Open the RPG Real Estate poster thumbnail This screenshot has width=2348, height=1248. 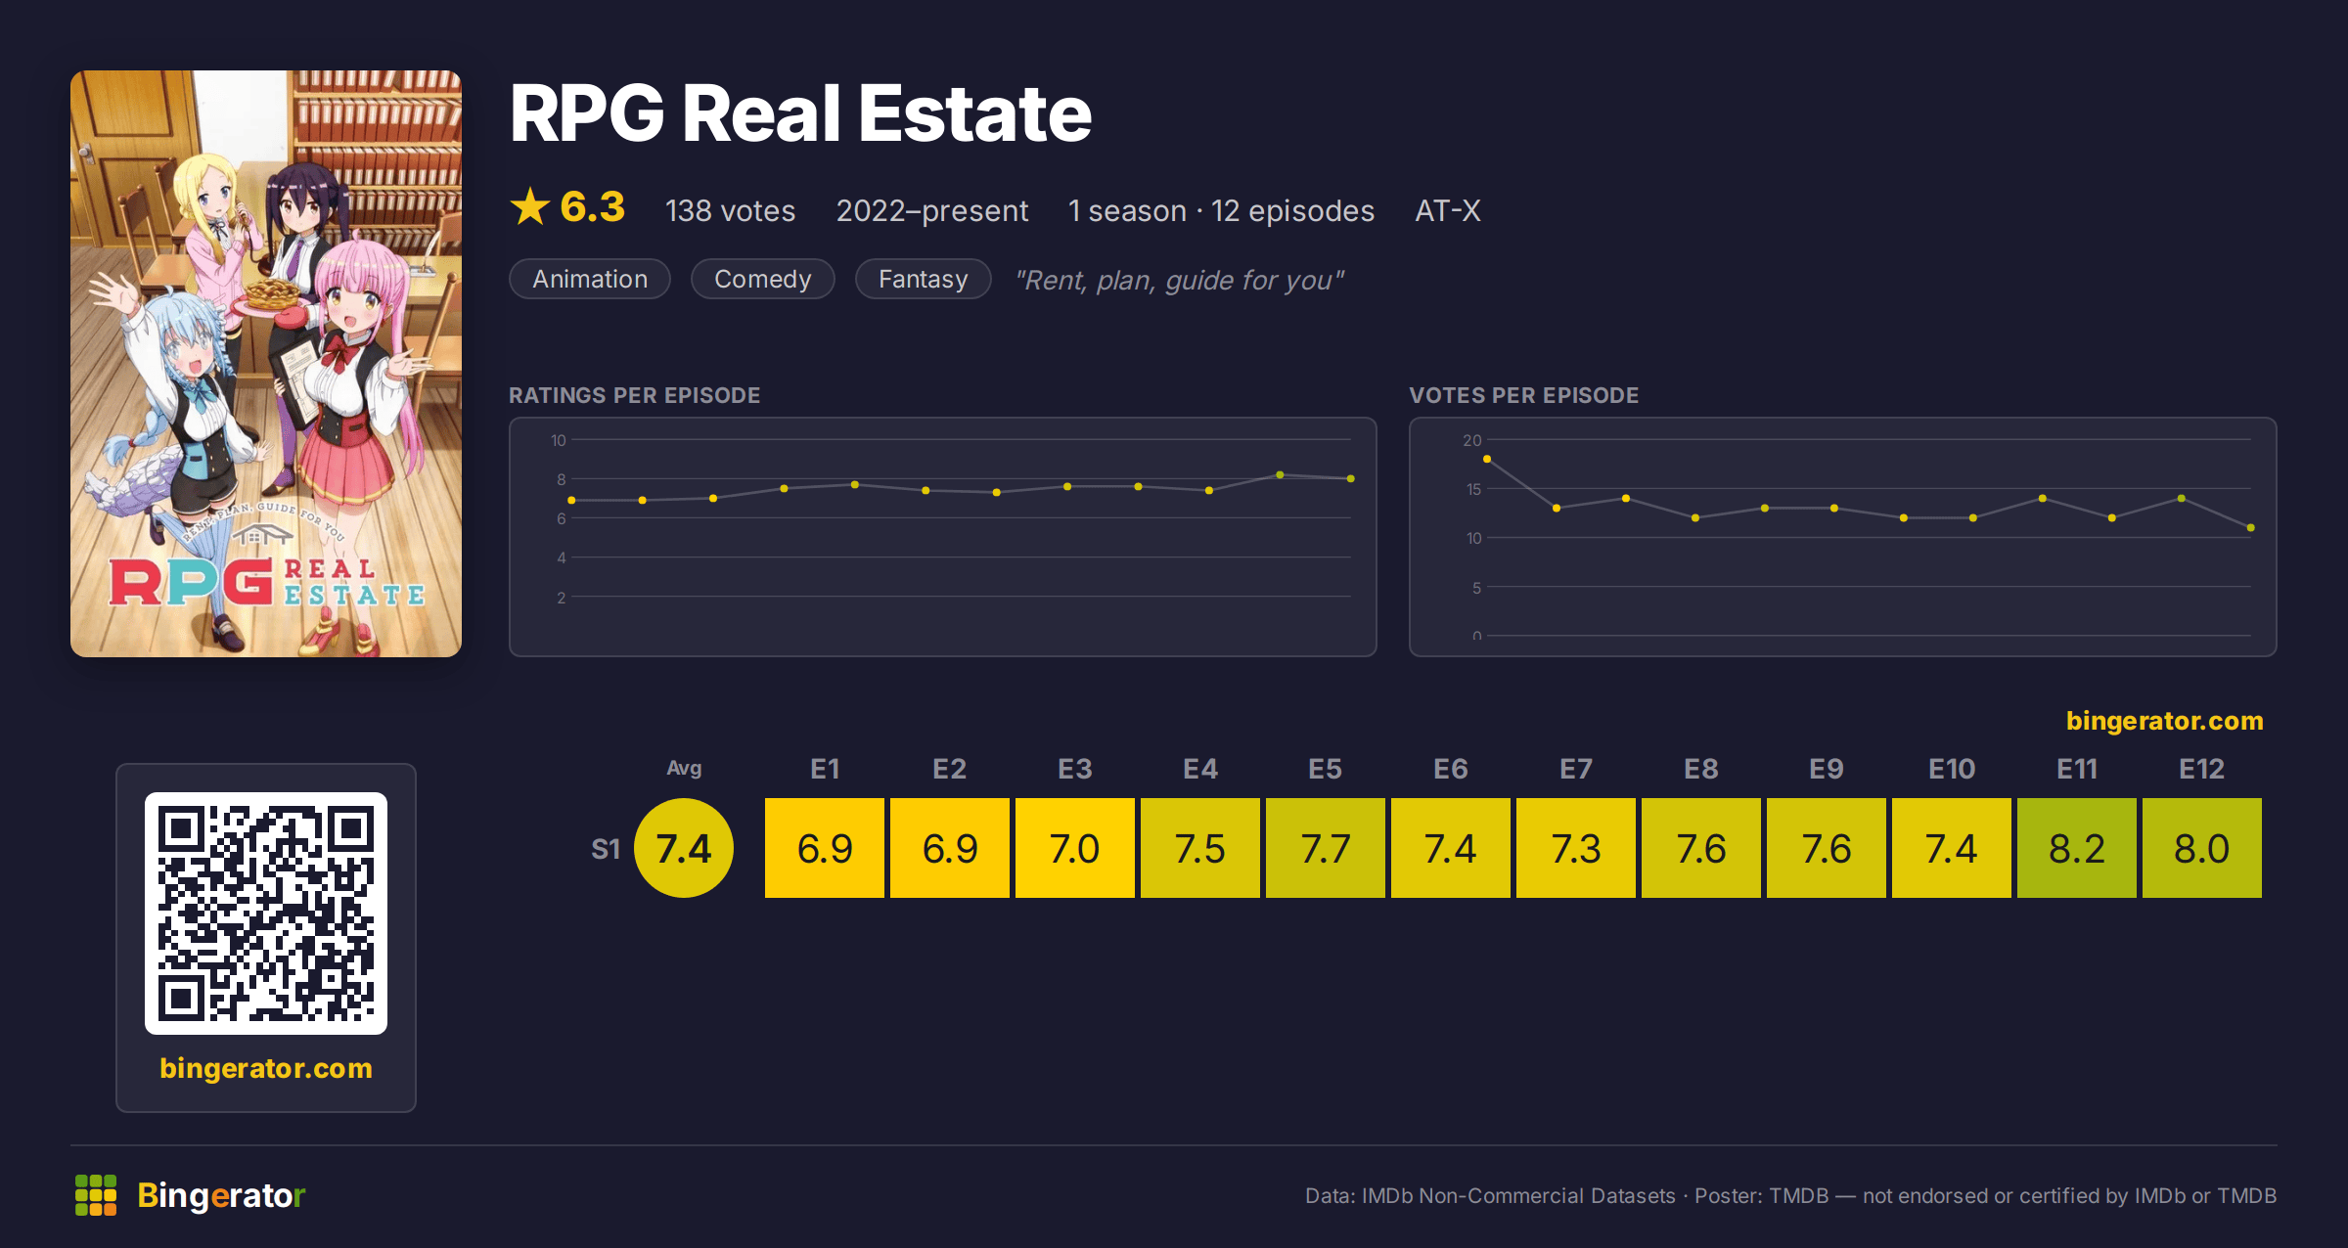(266, 363)
